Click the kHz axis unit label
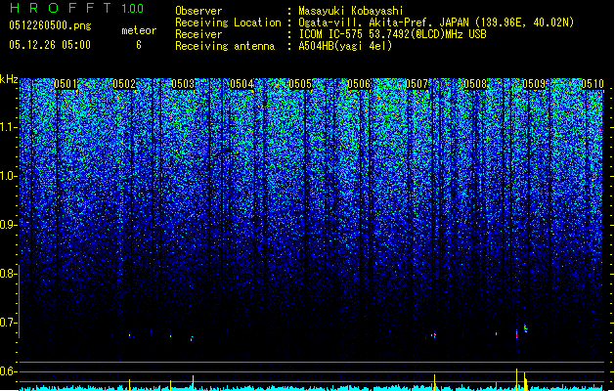The width and height of the screenshot is (615, 391). click(x=9, y=79)
